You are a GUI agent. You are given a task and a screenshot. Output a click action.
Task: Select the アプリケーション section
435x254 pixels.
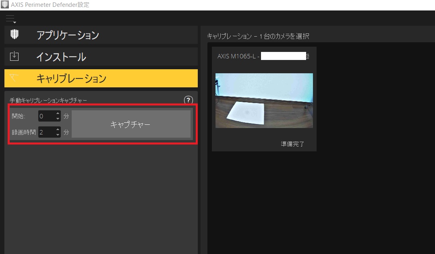[101, 35]
